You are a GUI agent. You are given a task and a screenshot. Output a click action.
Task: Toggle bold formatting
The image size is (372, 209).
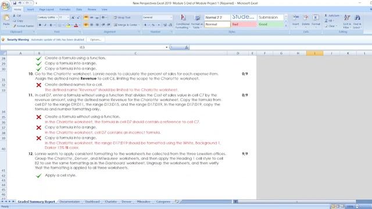coord(40,25)
